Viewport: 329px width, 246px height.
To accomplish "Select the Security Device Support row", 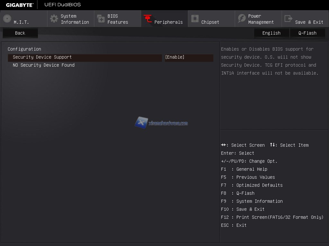I will pos(85,57).
